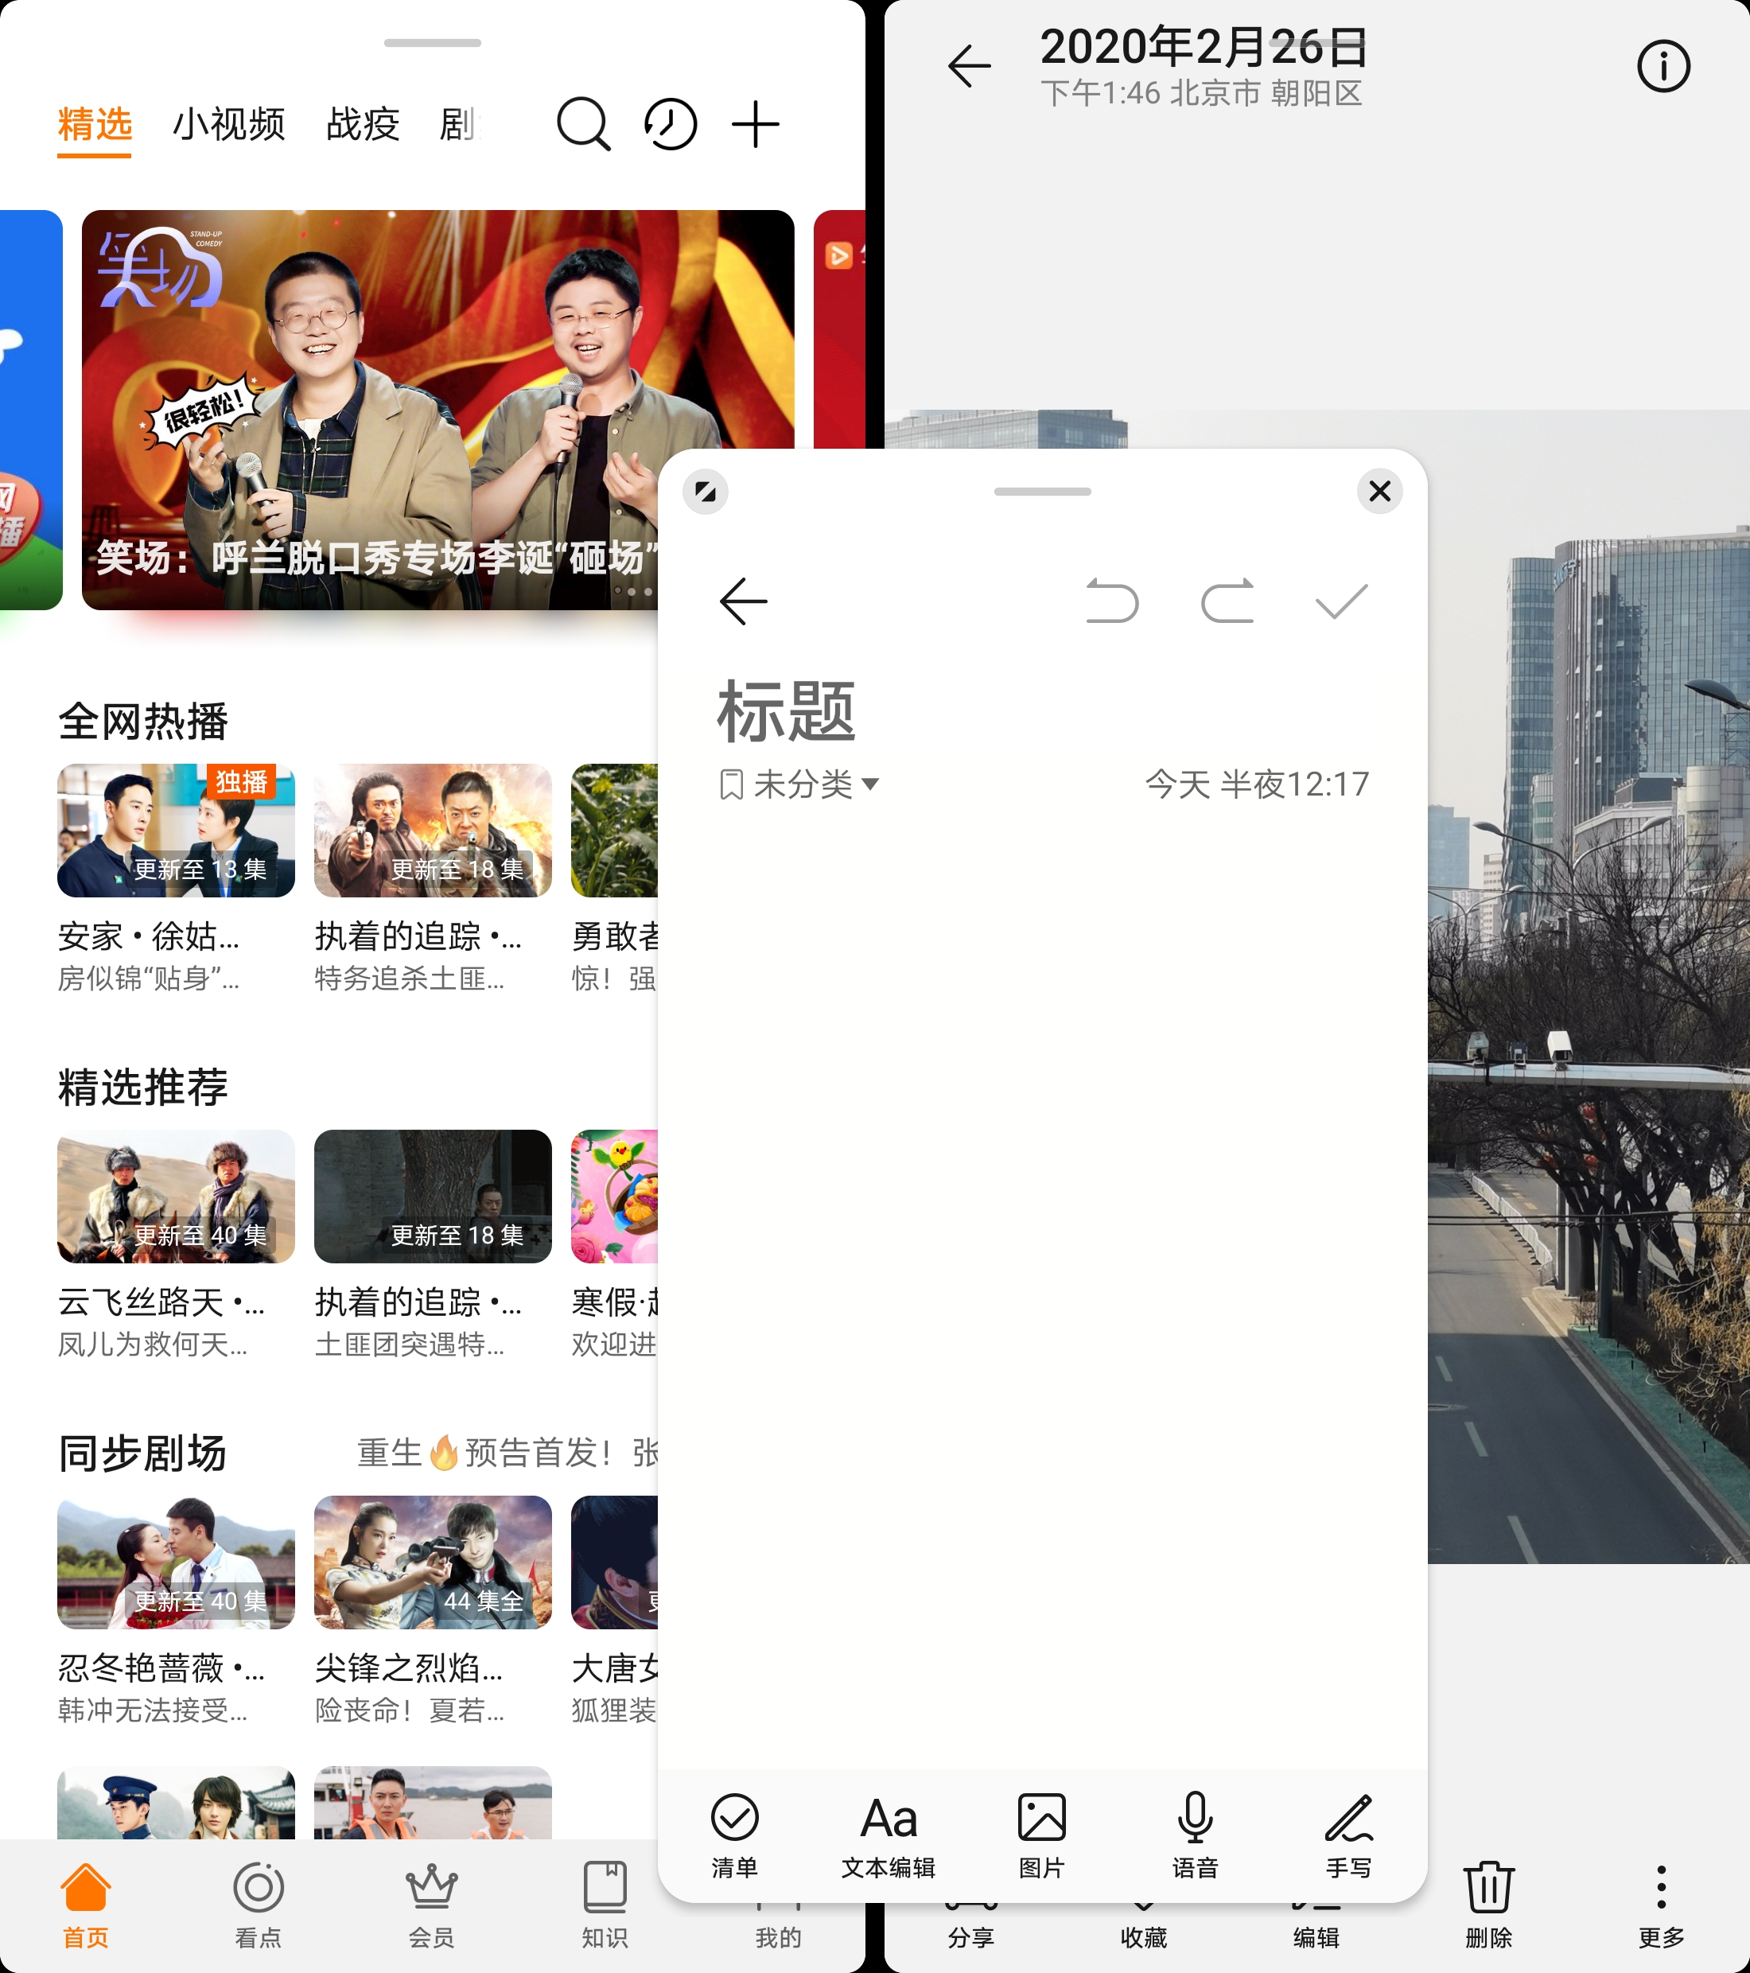Open search in the video app

pos(583,123)
